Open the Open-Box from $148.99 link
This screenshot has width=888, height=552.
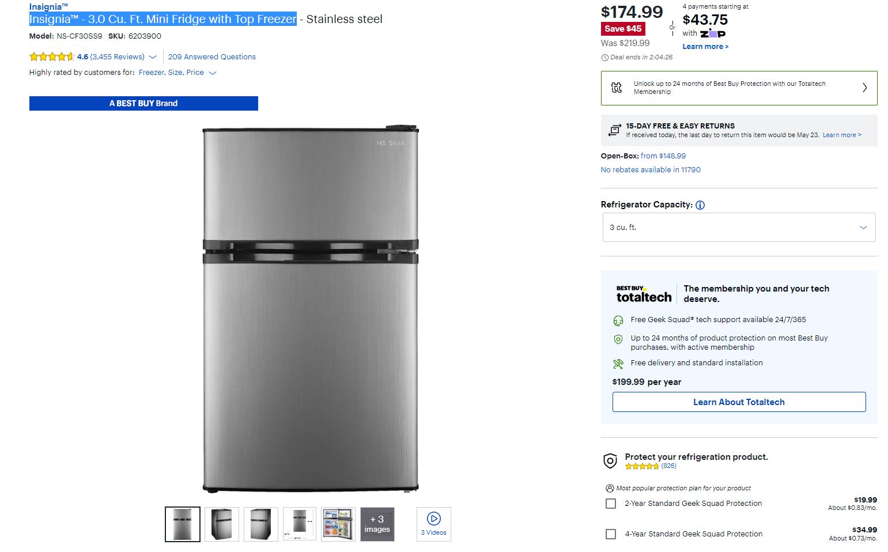pyautogui.click(x=663, y=156)
